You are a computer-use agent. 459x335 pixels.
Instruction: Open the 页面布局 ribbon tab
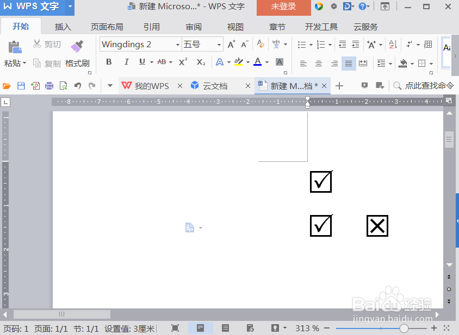coord(107,27)
